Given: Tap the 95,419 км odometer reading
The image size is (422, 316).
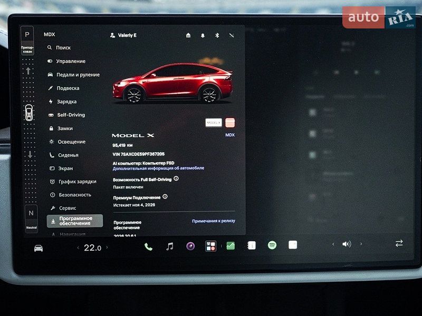Looking at the screenshot, I should pos(122,145).
